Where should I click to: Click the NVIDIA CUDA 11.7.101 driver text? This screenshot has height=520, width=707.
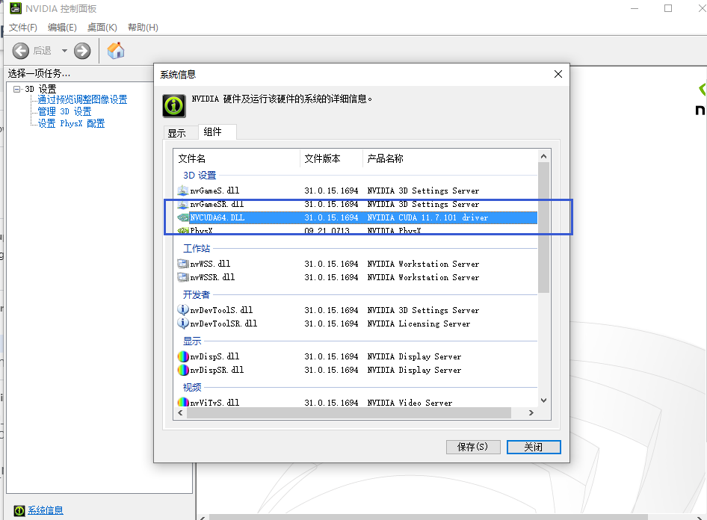click(427, 217)
